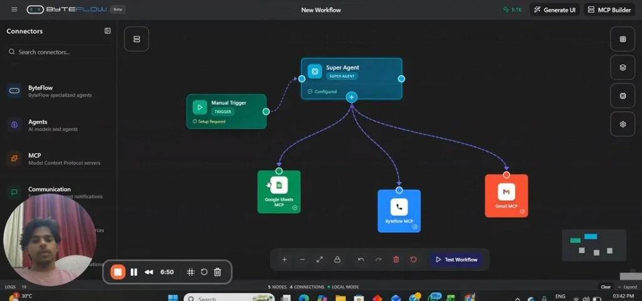Viewport: 642px width, 301px height.
Task: Select the Byteflow MCP phone node
Action: pyautogui.click(x=399, y=211)
